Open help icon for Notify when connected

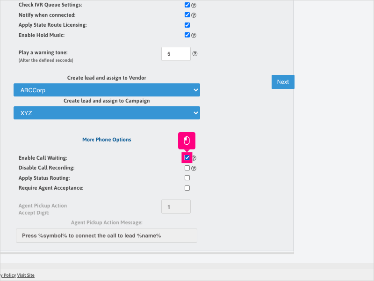[194, 15]
